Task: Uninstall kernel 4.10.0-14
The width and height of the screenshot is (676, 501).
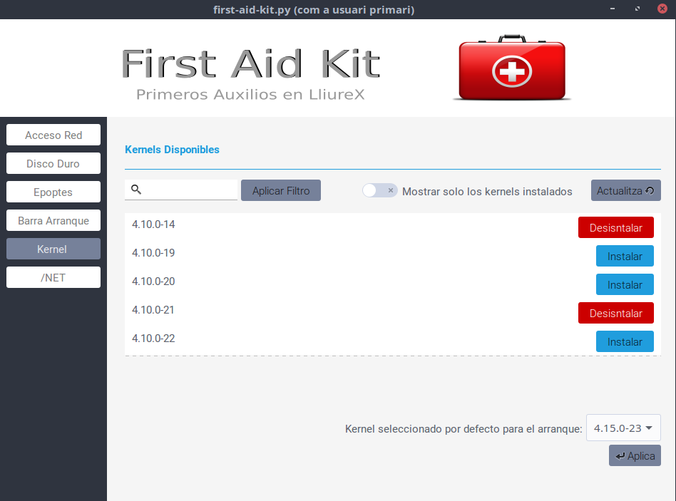Action: click(615, 228)
